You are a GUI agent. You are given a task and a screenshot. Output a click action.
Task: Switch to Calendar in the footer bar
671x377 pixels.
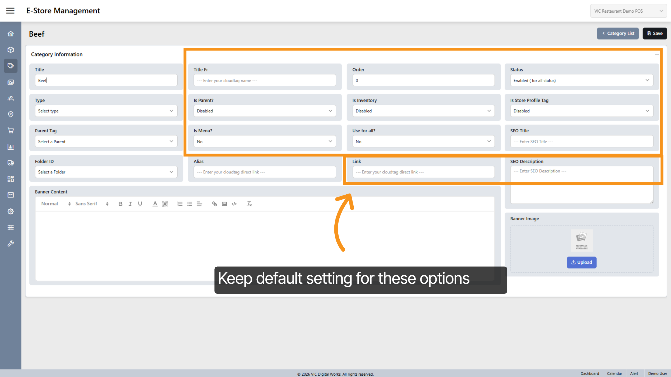[x=614, y=373]
